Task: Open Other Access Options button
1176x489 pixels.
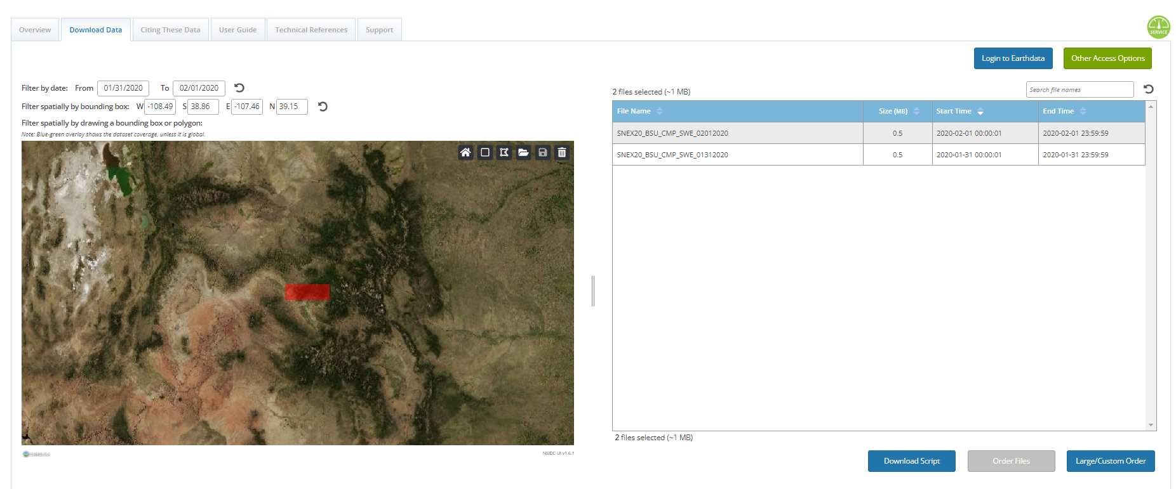Action: [x=1108, y=58]
